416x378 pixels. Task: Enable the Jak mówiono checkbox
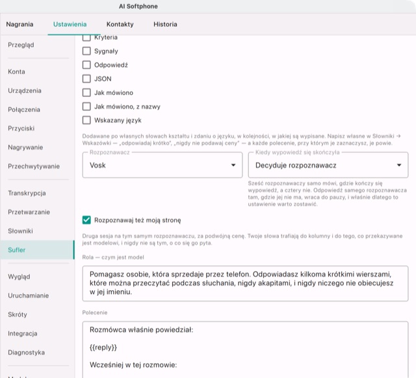tap(86, 92)
